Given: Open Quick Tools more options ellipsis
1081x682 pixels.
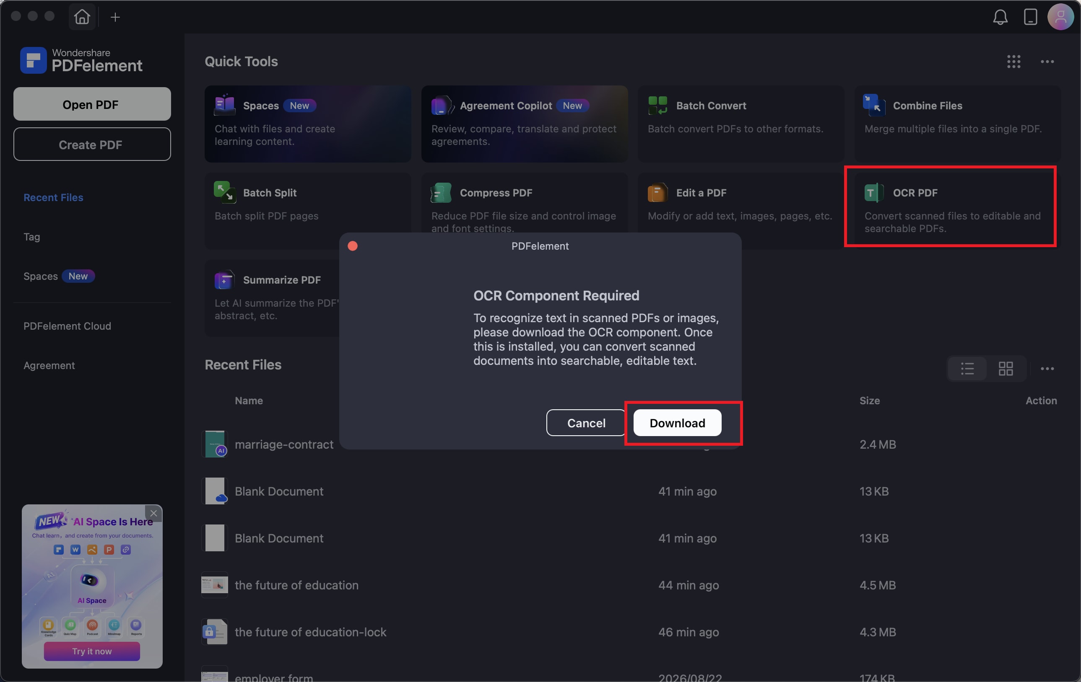Looking at the screenshot, I should (x=1047, y=62).
